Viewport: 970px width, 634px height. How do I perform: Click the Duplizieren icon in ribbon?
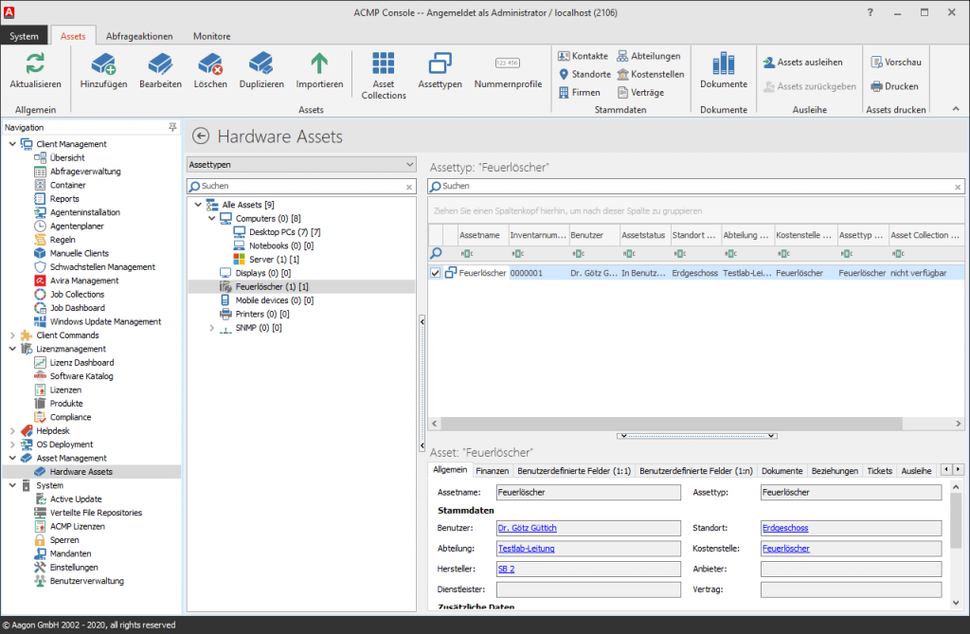(x=261, y=64)
